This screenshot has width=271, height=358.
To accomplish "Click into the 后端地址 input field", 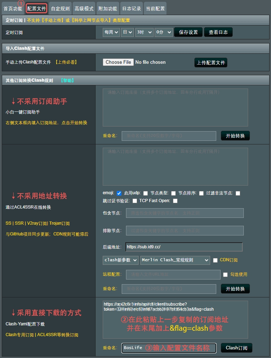I will (184, 247).
